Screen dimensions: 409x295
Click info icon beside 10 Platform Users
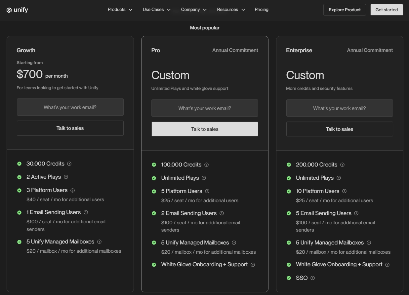(344, 191)
